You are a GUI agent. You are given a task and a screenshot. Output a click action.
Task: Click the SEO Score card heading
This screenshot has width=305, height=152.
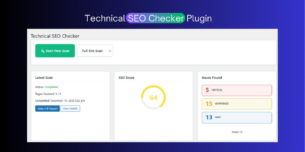(127, 78)
